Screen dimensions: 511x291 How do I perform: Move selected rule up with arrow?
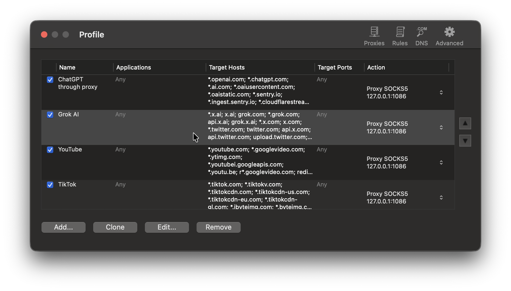tap(465, 123)
